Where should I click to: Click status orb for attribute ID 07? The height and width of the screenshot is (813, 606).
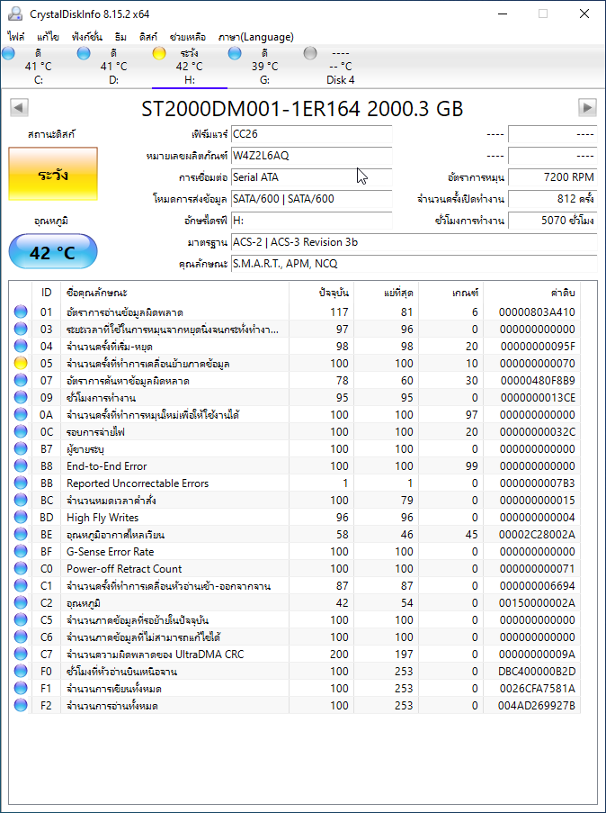click(21, 381)
